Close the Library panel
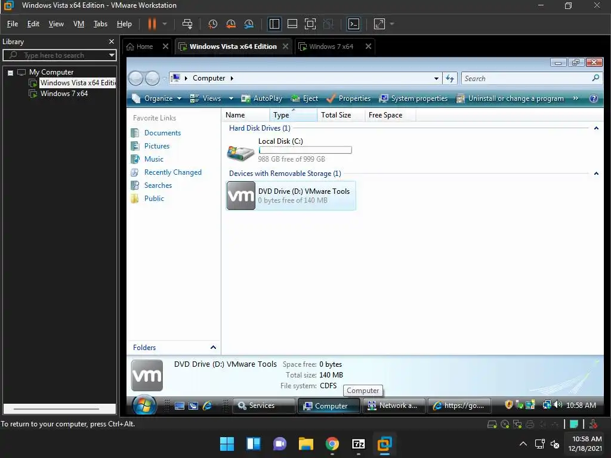Viewport: 611px width, 458px height. [x=112, y=41]
